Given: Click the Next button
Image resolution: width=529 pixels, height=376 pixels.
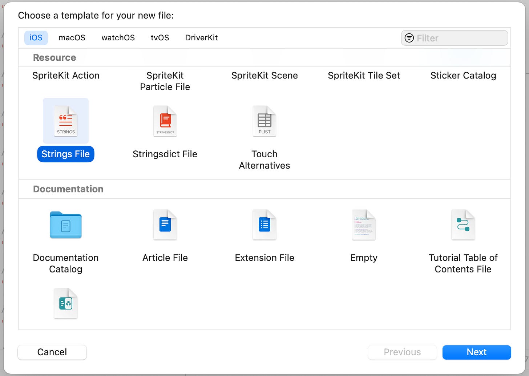Looking at the screenshot, I should [477, 352].
